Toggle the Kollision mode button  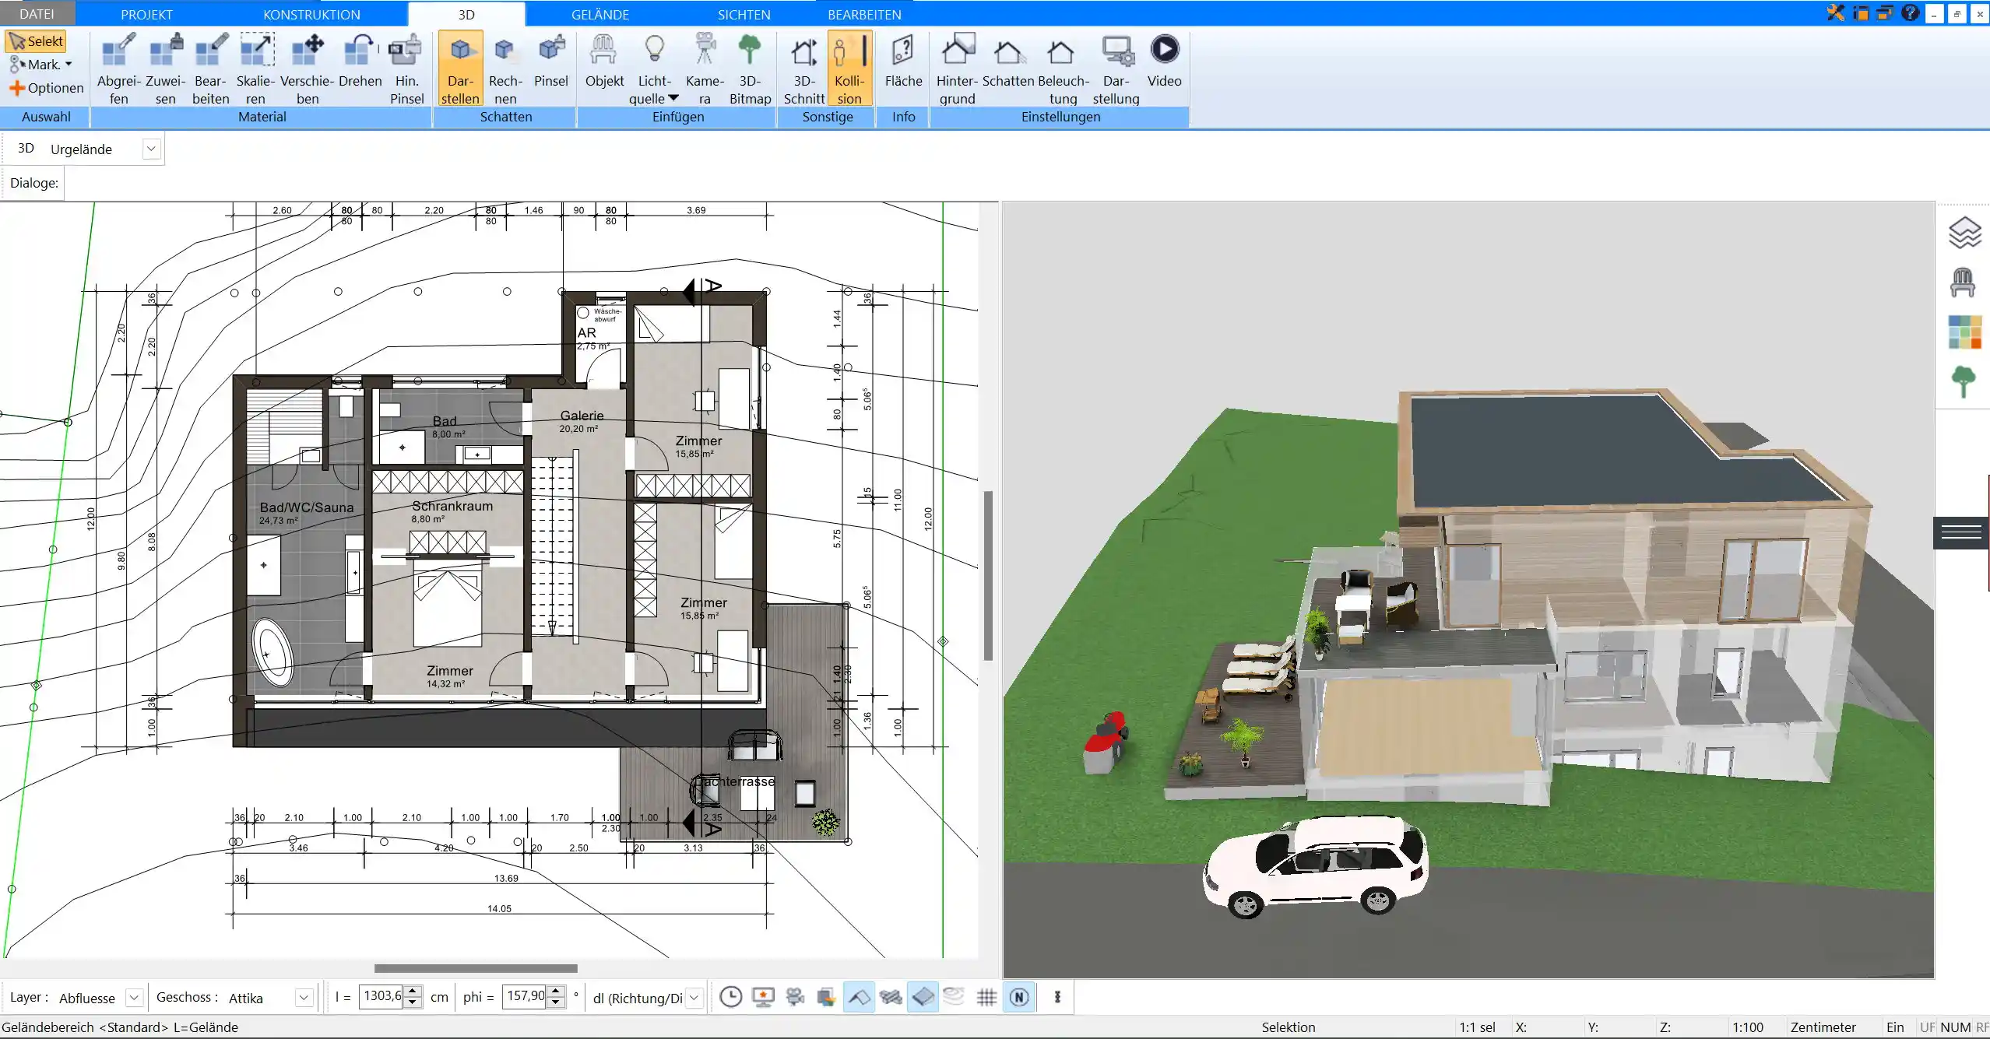click(x=849, y=68)
